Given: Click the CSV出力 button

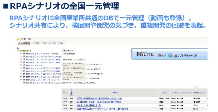Looking at the screenshot, I should tap(80, 60).
